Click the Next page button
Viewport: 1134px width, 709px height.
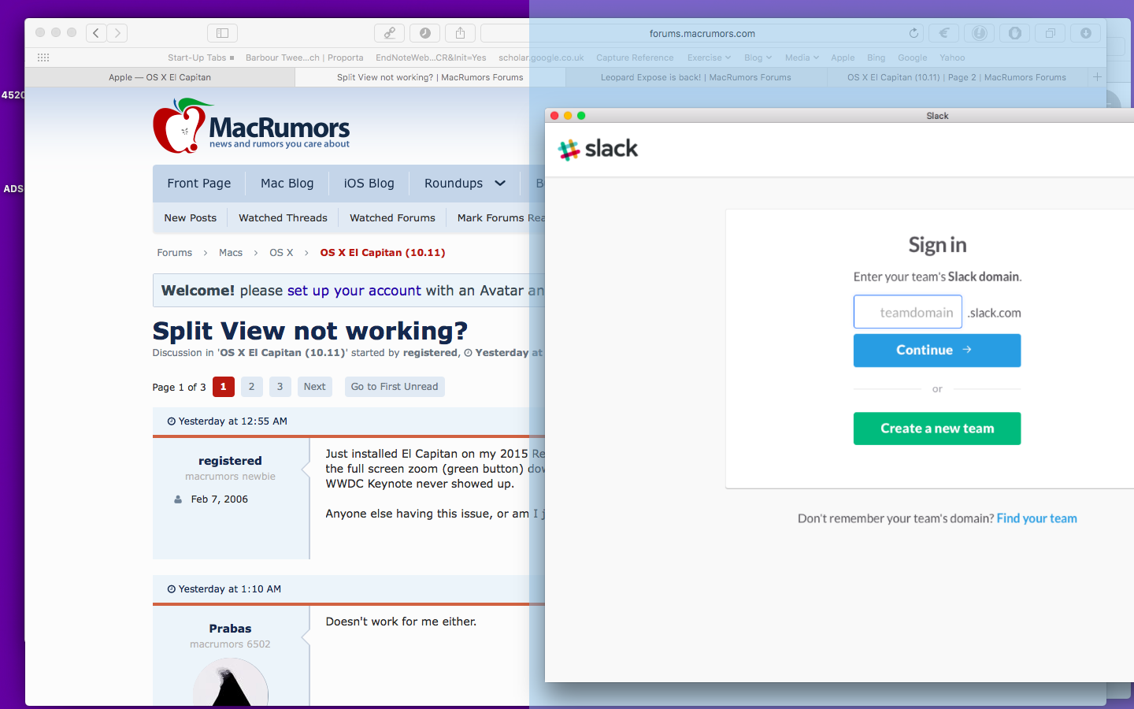pyautogui.click(x=314, y=387)
